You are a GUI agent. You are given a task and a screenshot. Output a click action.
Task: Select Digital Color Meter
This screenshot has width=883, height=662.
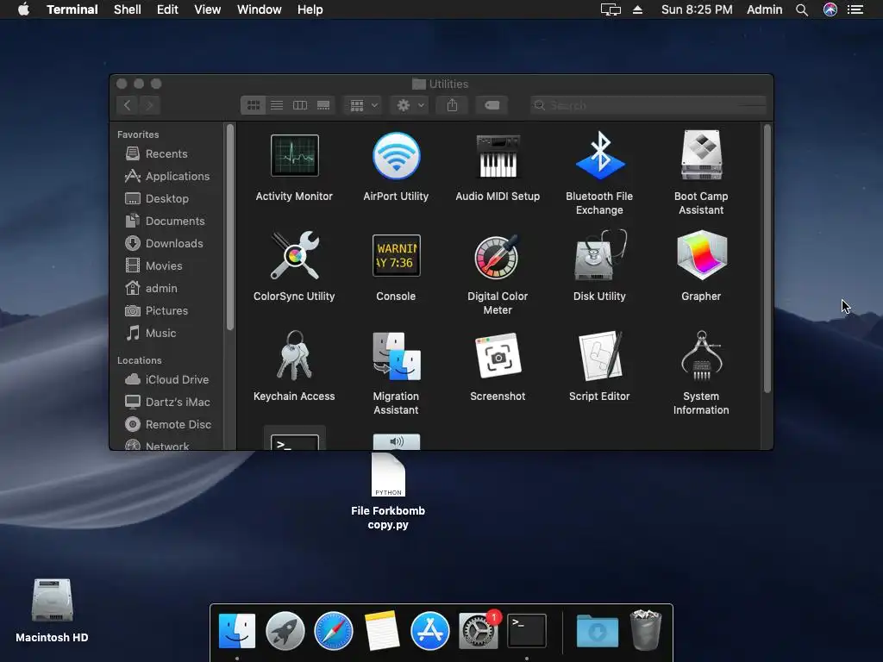[498, 257]
